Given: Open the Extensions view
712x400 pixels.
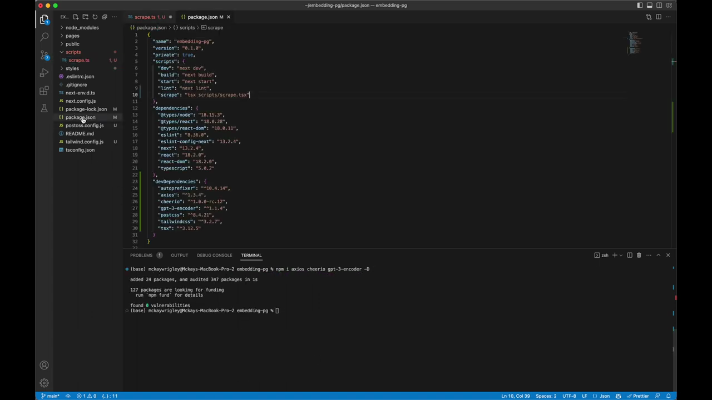Looking at the screenshot, I should [x=44, y=90].
